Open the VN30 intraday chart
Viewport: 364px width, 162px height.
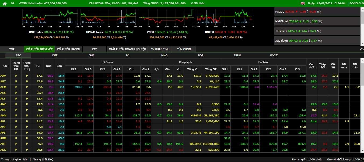[x=167, y=18]
